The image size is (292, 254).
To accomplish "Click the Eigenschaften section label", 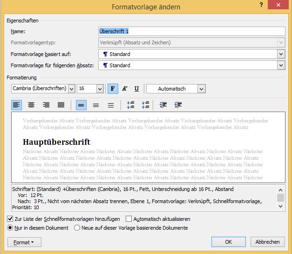I will pyautogui.click(x=22, y=21).
